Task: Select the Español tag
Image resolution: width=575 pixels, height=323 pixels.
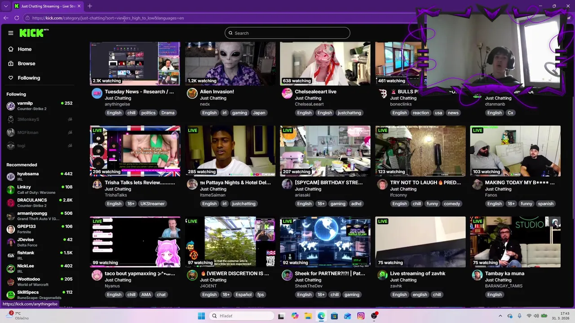Action: click(x=243, y=295)
